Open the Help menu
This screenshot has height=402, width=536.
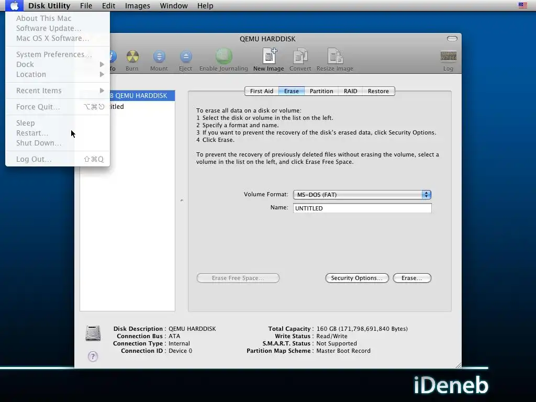point(205,5)
